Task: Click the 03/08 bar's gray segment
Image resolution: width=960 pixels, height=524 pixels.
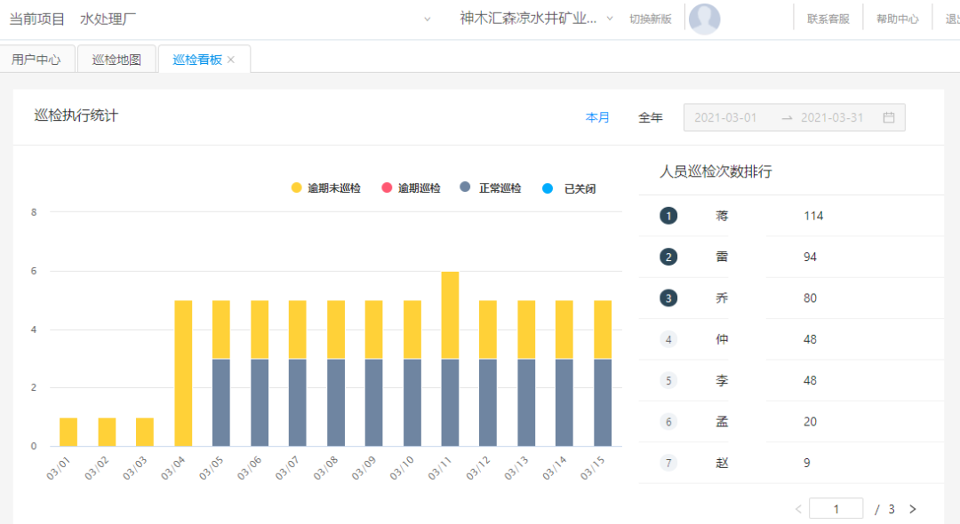Action: coord(335,402)
